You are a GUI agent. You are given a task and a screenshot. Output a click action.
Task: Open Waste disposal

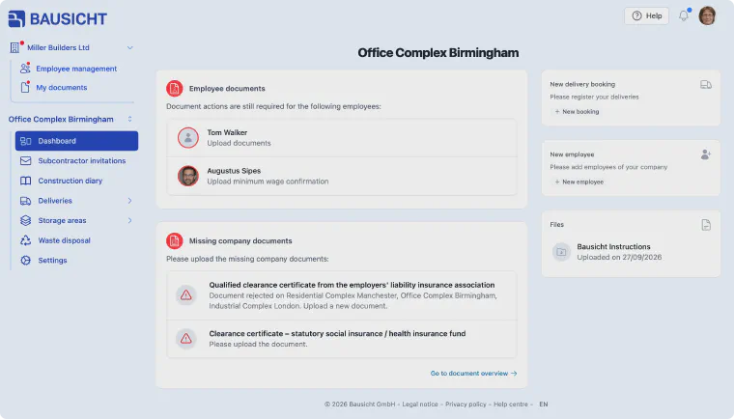click(x=64, y=240)
